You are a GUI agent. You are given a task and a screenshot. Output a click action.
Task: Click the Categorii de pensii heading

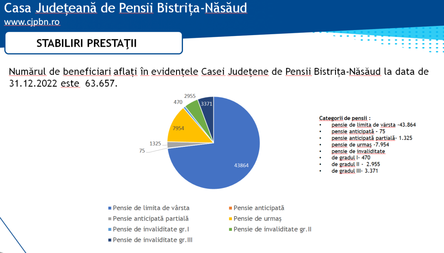click(345, 118)
